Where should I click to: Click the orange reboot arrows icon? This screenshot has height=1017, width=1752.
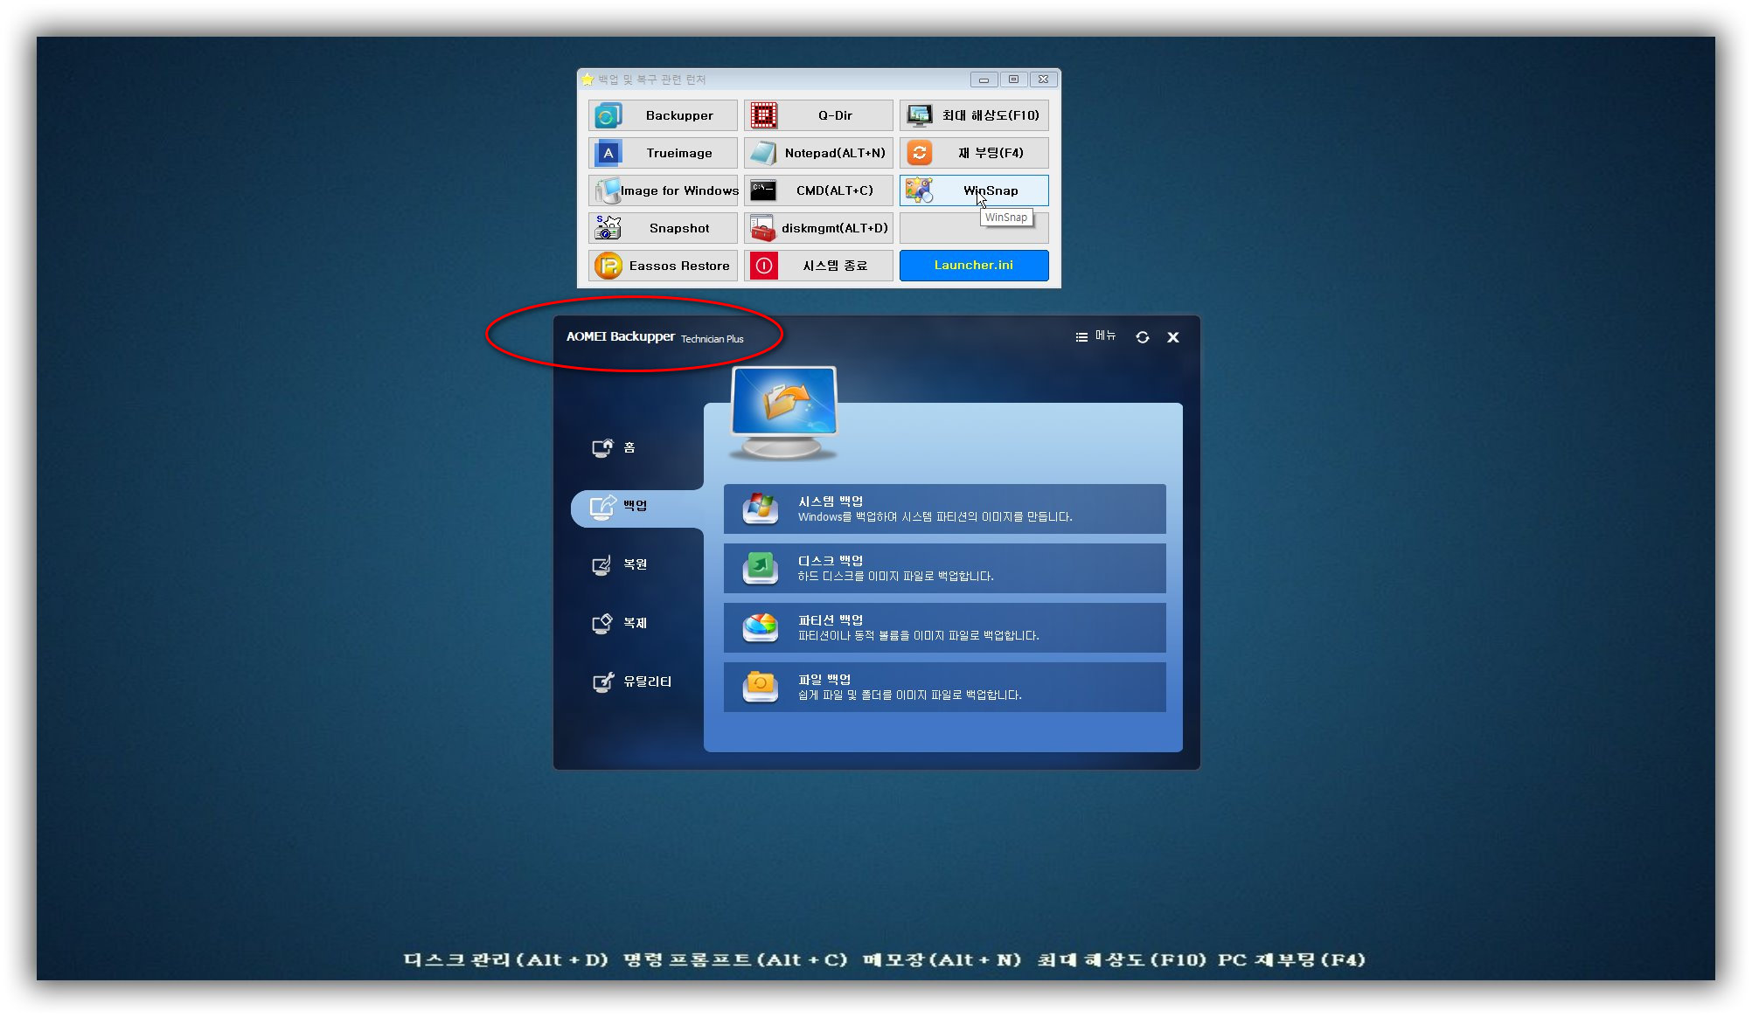coord(920,153)
